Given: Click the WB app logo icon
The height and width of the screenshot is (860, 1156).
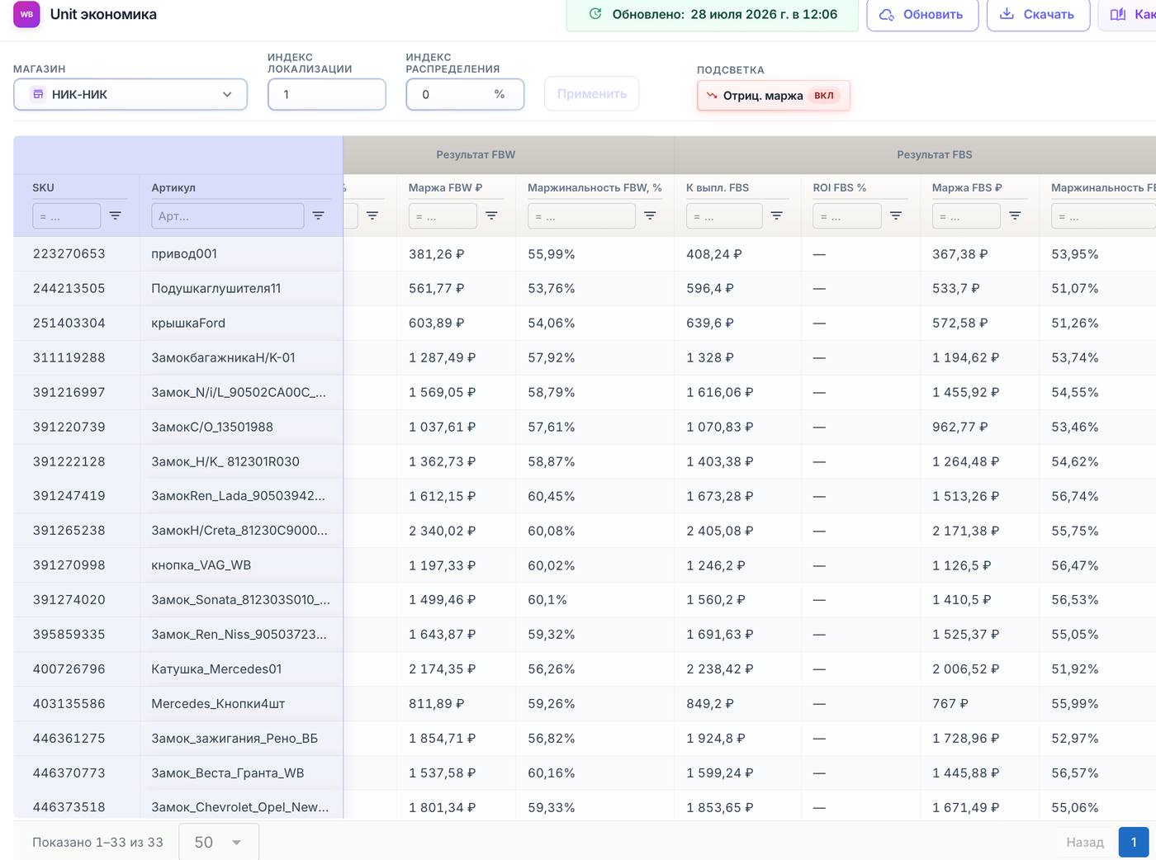Looking at the screenshot, I should (26, 14).
